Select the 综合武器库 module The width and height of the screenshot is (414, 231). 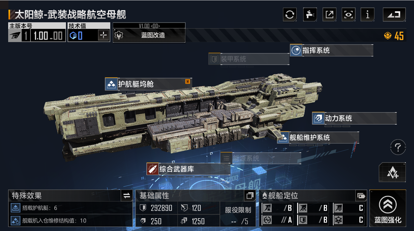click(188, 169)
